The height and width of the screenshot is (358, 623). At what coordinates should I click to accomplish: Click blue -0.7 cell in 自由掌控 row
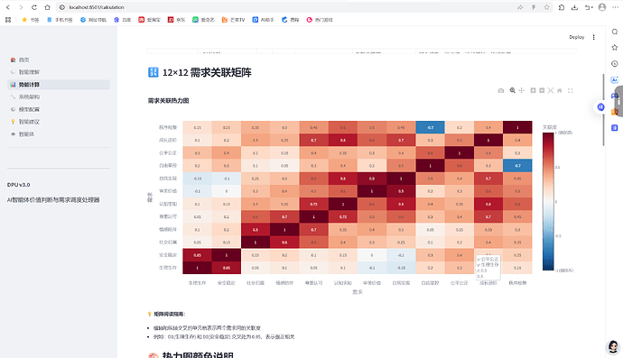click(x=517, y=166)
